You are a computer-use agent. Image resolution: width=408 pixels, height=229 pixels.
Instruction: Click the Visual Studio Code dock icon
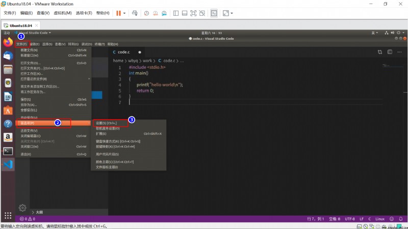coord(8,164)
